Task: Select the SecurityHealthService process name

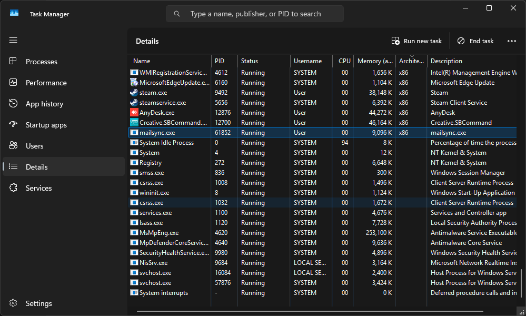Action: 174,253
